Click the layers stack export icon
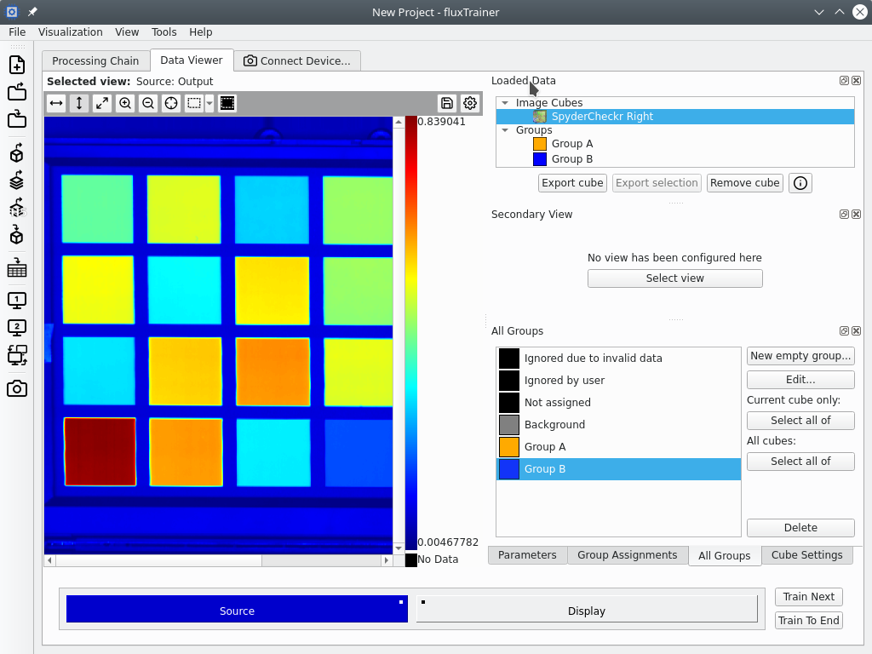Screen dimensions: 872x654 [17, 181]
